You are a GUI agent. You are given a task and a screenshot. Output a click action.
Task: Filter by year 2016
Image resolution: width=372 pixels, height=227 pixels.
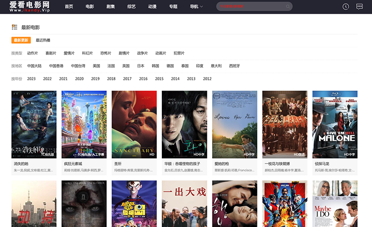pos(143,78)
